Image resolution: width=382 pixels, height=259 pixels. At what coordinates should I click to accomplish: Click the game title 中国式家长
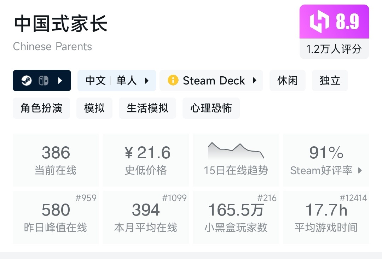(x=59, y=24)
